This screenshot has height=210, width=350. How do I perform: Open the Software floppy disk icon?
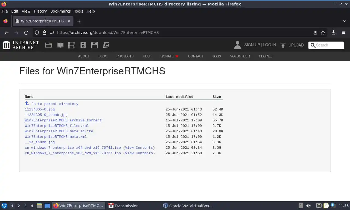[95, 45]
